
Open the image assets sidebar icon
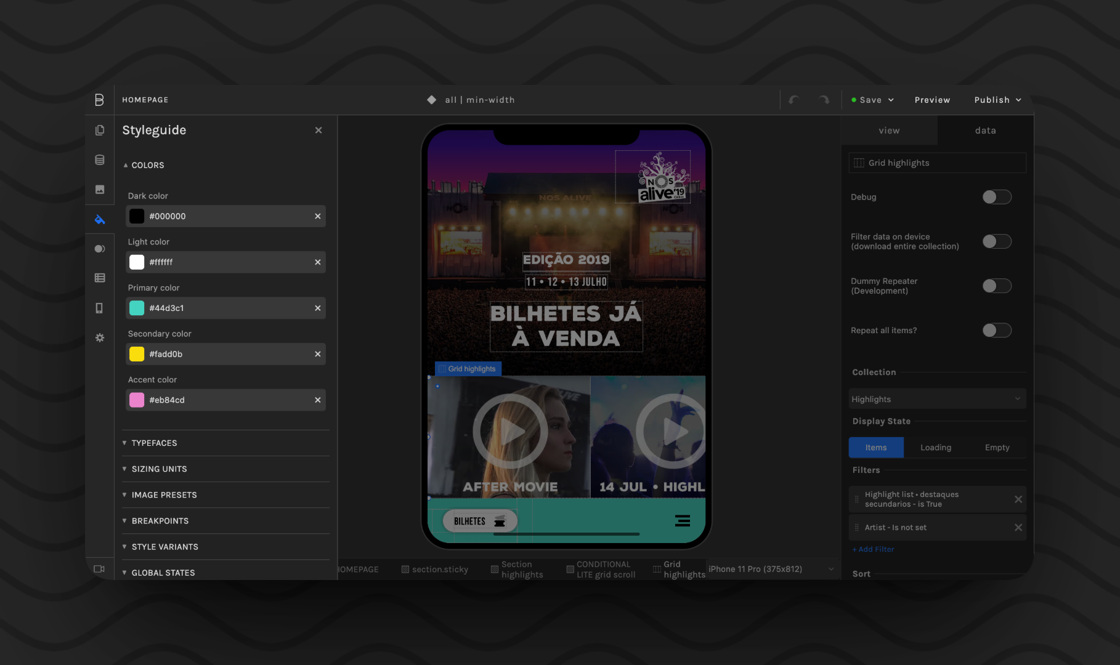[100, 190]
